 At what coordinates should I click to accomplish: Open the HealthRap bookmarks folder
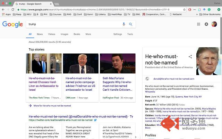click(115, 14)
